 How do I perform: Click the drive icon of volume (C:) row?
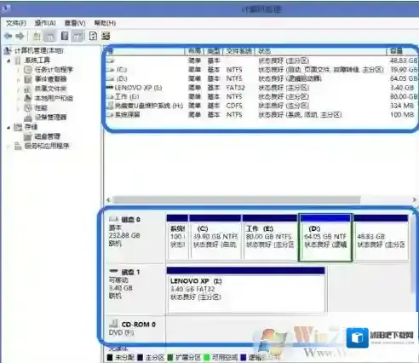(111, 70)
